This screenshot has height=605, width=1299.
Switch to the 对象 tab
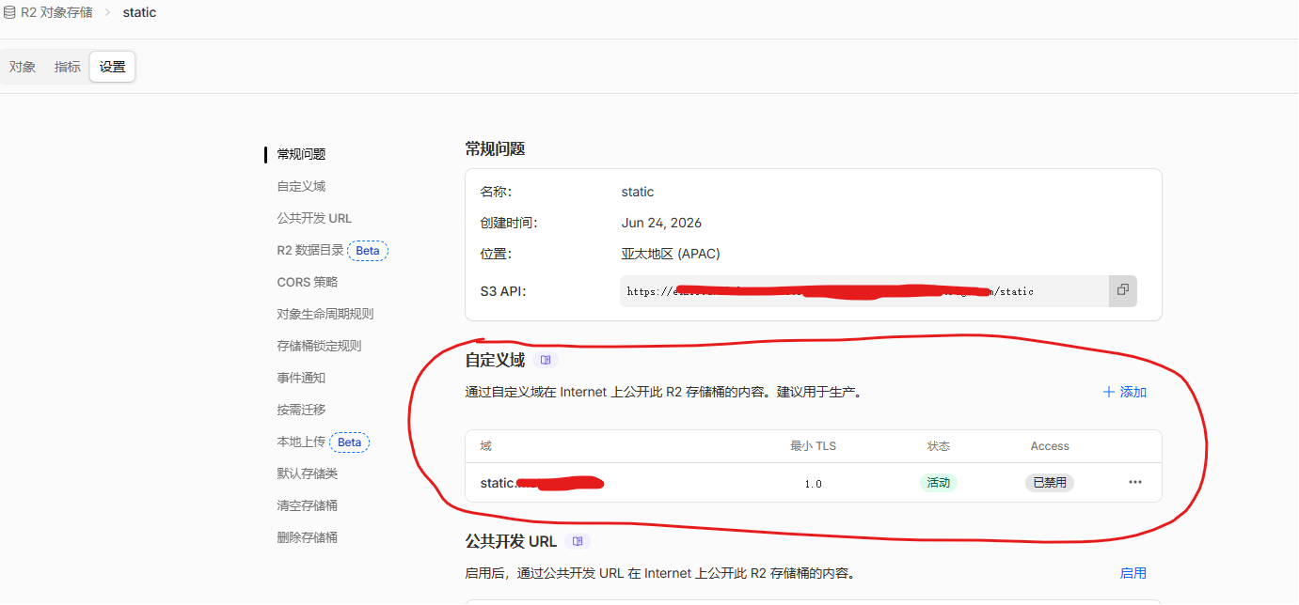(x=23, y=67)
